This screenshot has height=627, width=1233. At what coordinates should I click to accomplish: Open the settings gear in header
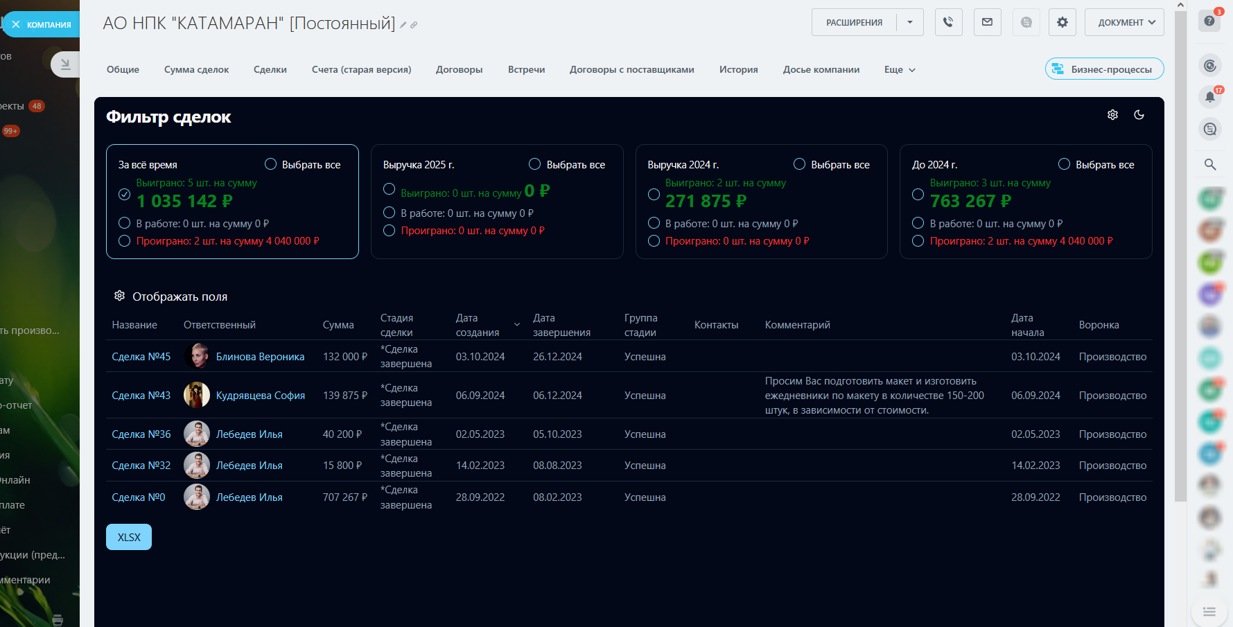pos(1062,22)
